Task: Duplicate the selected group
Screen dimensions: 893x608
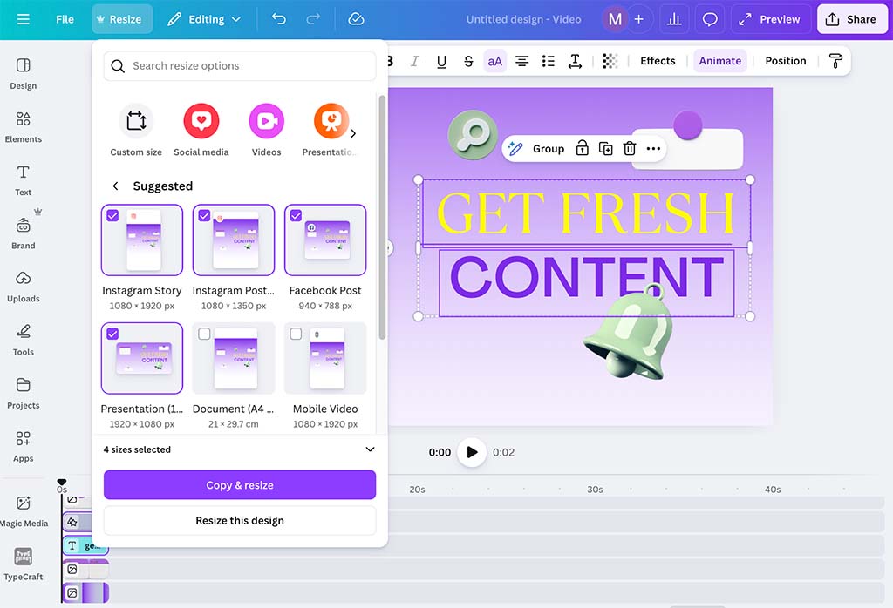Action: [x=606, y=148]
